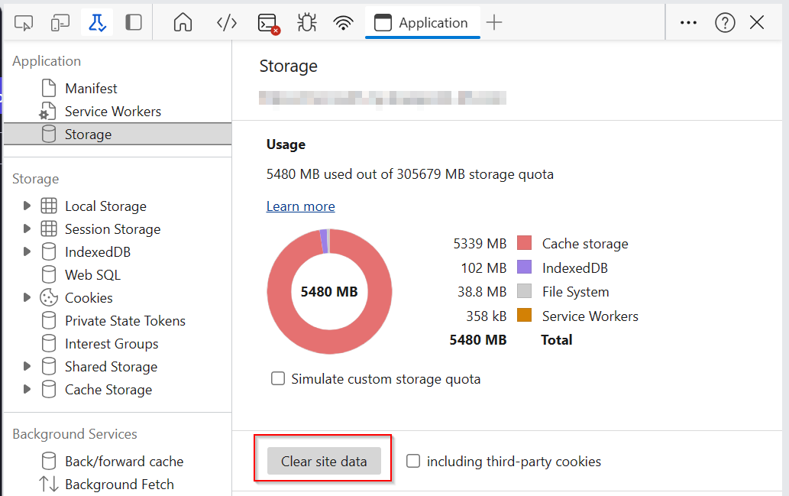Select Interest Groups item
This screenshot has width=789, height=496.
112,343
